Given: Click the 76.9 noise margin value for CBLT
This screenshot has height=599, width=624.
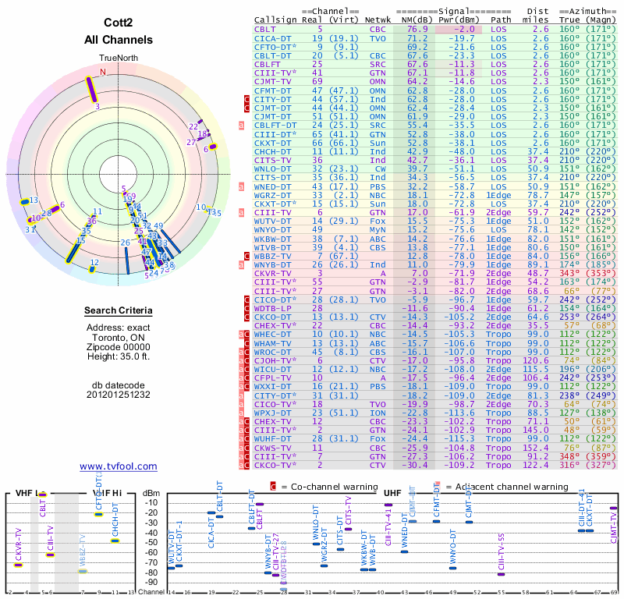Looking at the screenshot, I should click(417, 30).
